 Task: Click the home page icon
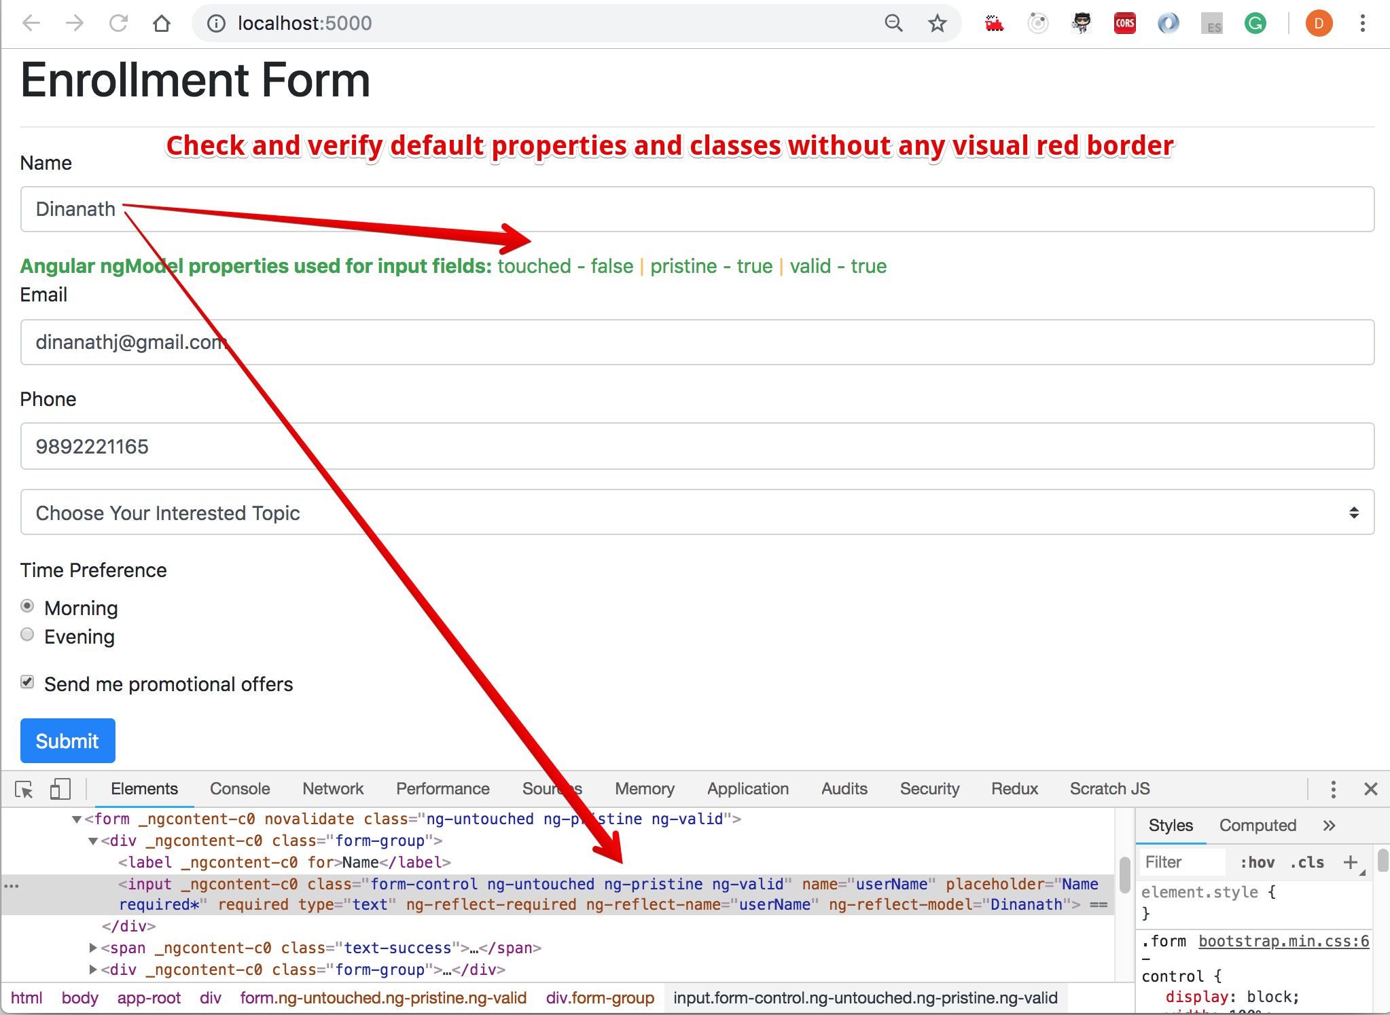point(162,24)
